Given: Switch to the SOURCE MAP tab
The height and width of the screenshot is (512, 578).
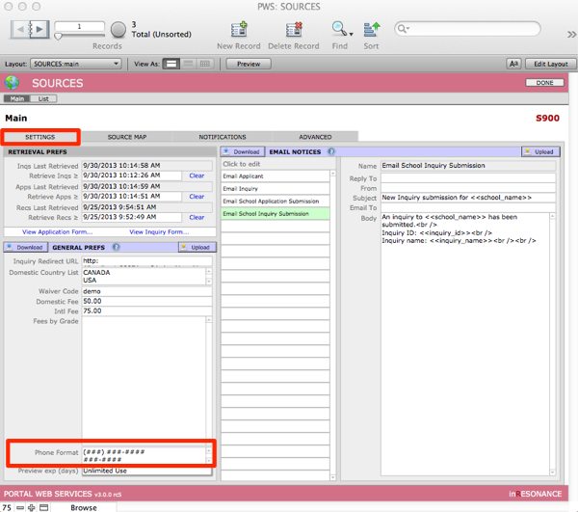Looking at the screenshot, I should (126, 137).
